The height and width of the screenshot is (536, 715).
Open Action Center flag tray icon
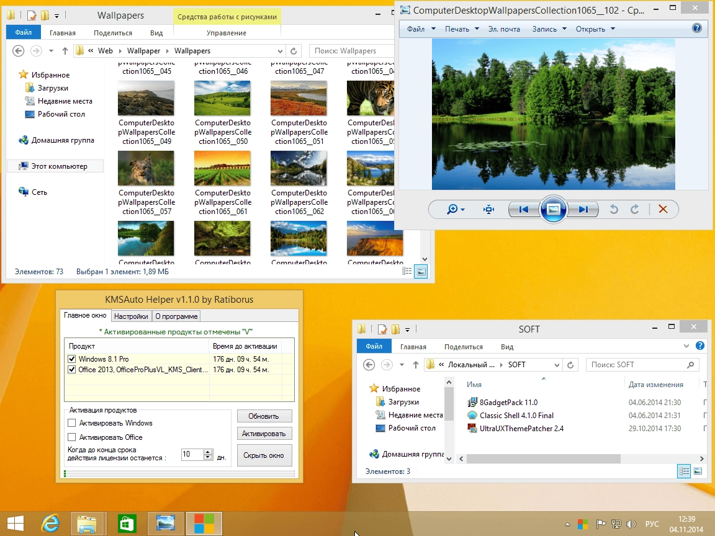click(601, 524)
